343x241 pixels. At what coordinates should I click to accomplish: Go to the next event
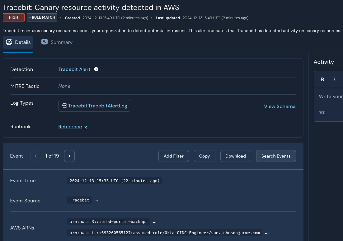click(x=69, y=156)
